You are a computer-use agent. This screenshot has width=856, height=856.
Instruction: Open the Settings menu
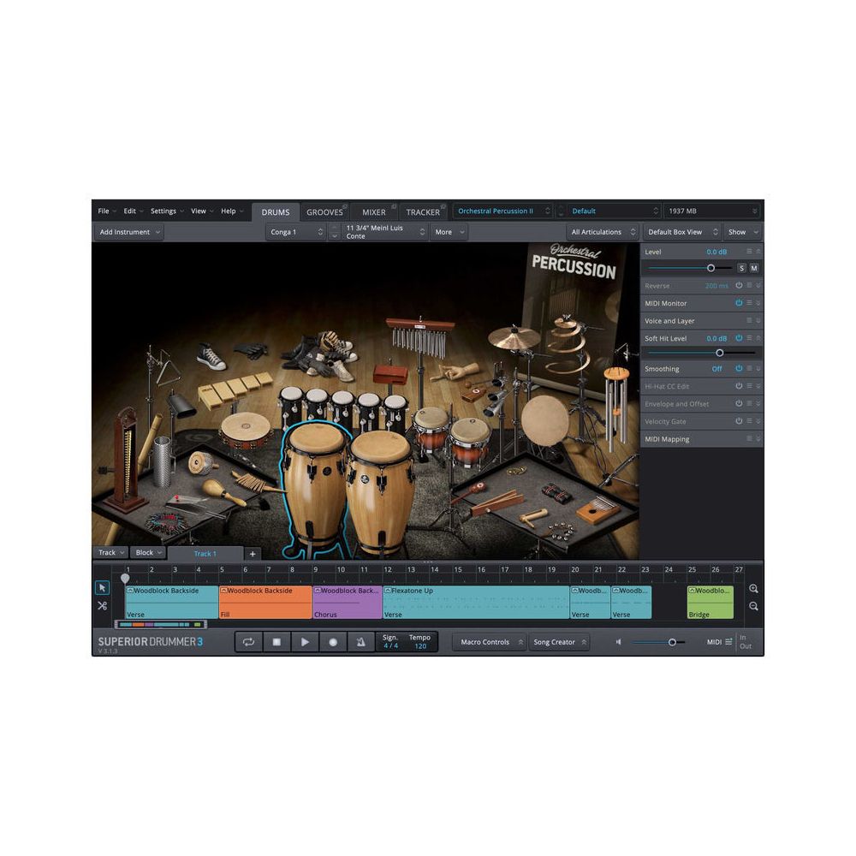click(165, 211)
